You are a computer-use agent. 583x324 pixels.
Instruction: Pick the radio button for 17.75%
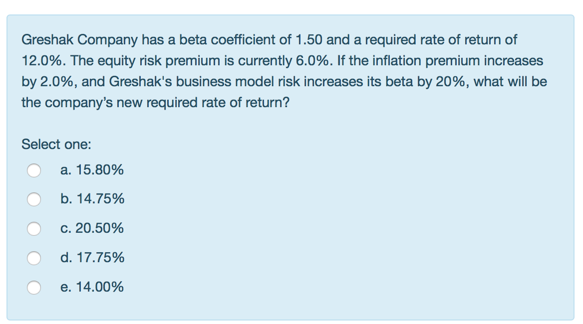34,258
